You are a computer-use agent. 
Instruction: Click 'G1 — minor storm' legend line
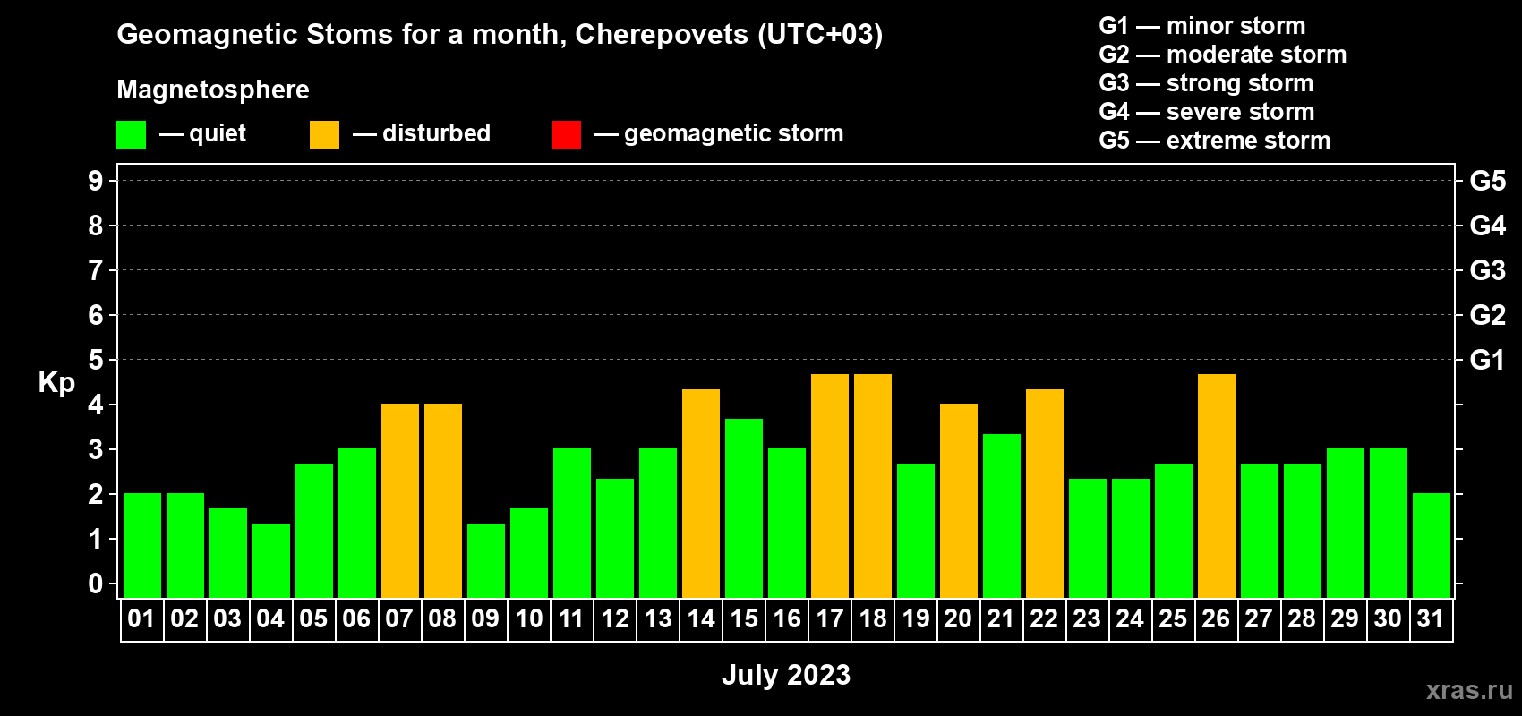pos(1202,26)
